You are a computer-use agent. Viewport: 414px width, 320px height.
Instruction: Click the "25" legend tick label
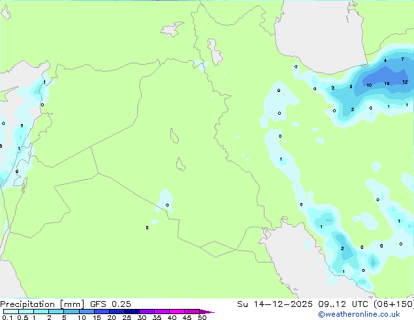(x=127, y=317)
